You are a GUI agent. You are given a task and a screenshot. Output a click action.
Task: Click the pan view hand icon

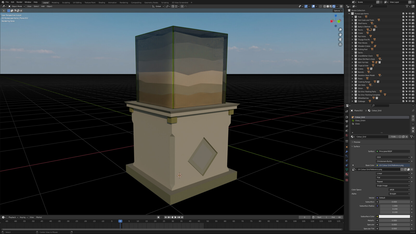pyautogui.click(x=340, y=35)
